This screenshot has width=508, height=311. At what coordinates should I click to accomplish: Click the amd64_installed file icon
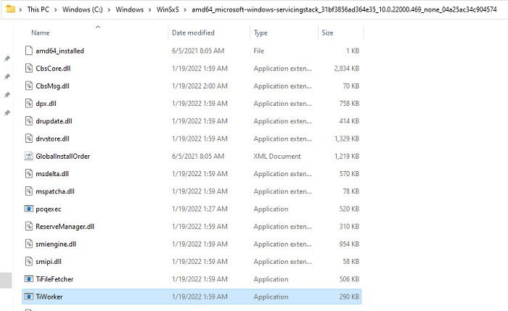[x=29, y=51]
